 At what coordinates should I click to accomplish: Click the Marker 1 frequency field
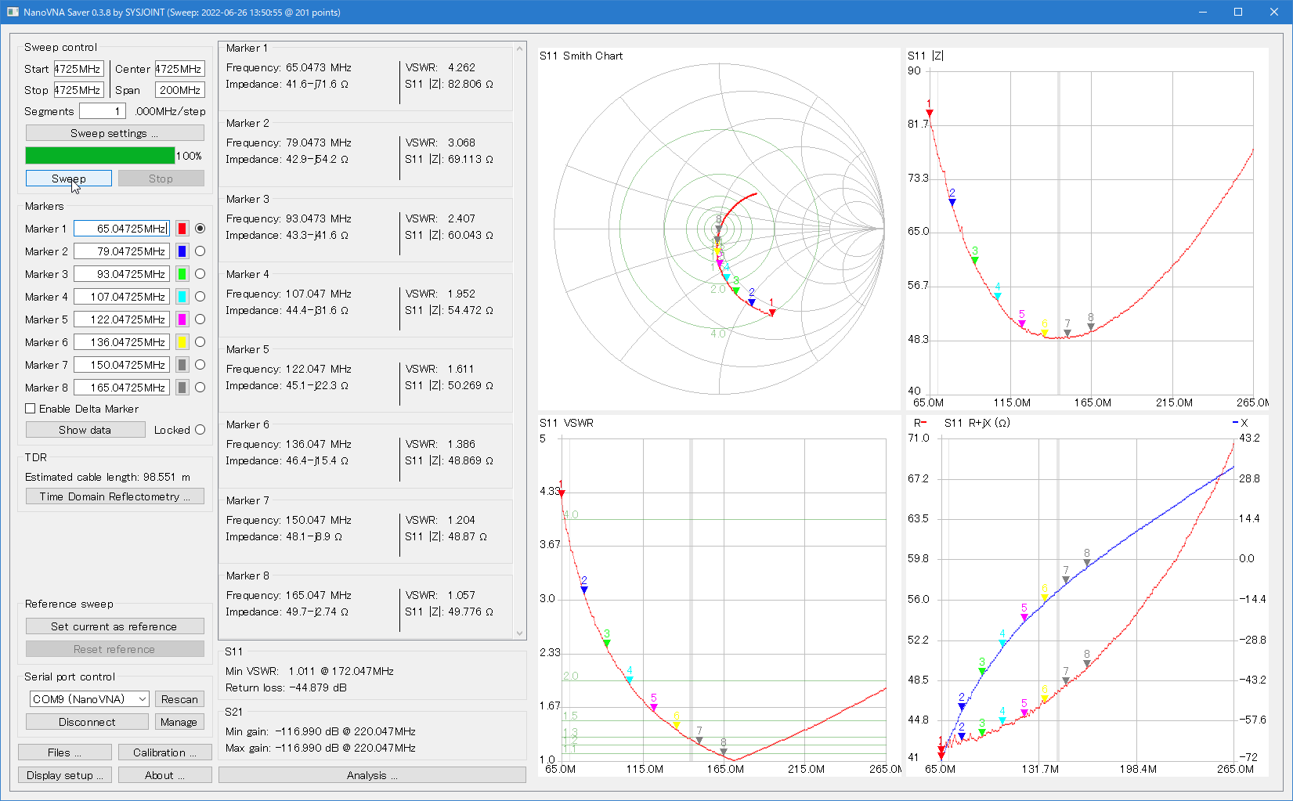121,229
